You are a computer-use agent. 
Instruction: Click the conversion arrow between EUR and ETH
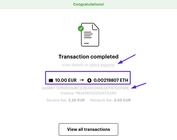pos(82,80)
